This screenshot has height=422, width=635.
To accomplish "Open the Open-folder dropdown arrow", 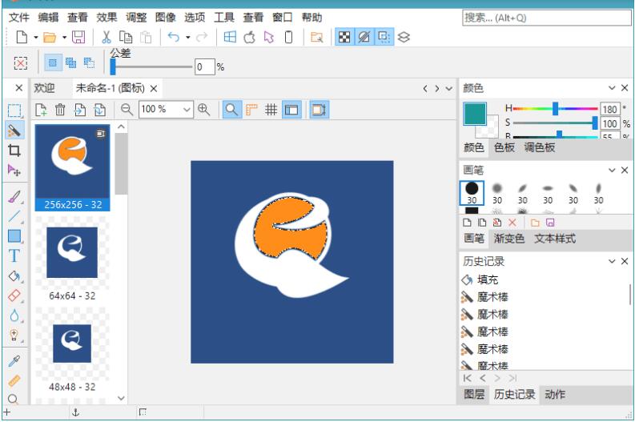I will coord(64,38).
